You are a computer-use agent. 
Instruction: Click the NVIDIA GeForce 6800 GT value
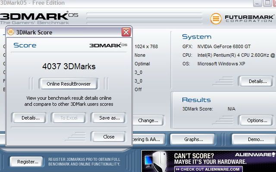point(224,46)
